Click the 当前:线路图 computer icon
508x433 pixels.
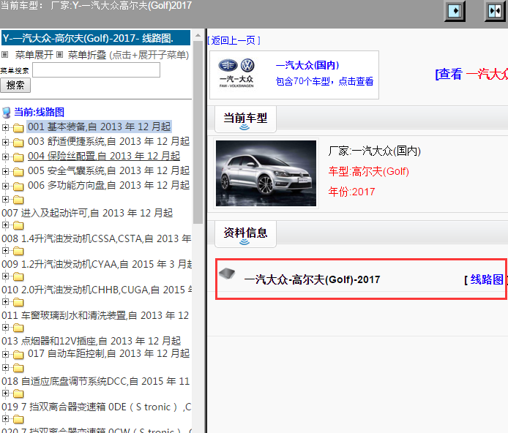point(6,113)
